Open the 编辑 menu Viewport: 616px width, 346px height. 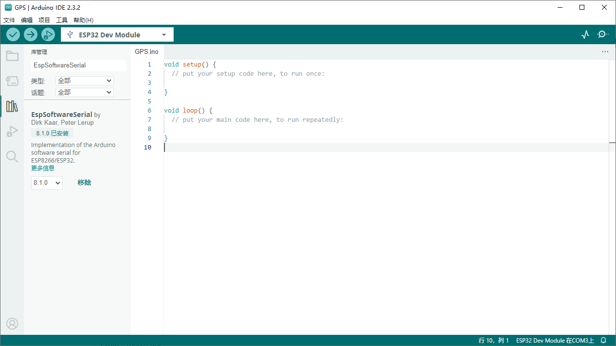coord(27,20)
